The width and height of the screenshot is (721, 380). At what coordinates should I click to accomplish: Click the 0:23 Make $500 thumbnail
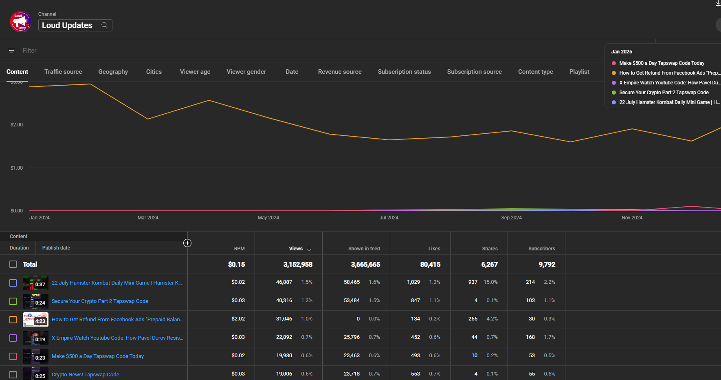pyautogui.click(x=35, y=356)
